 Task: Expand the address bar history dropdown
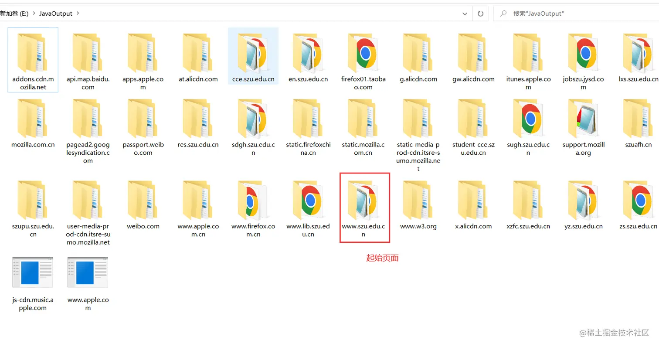coord(465,14)
